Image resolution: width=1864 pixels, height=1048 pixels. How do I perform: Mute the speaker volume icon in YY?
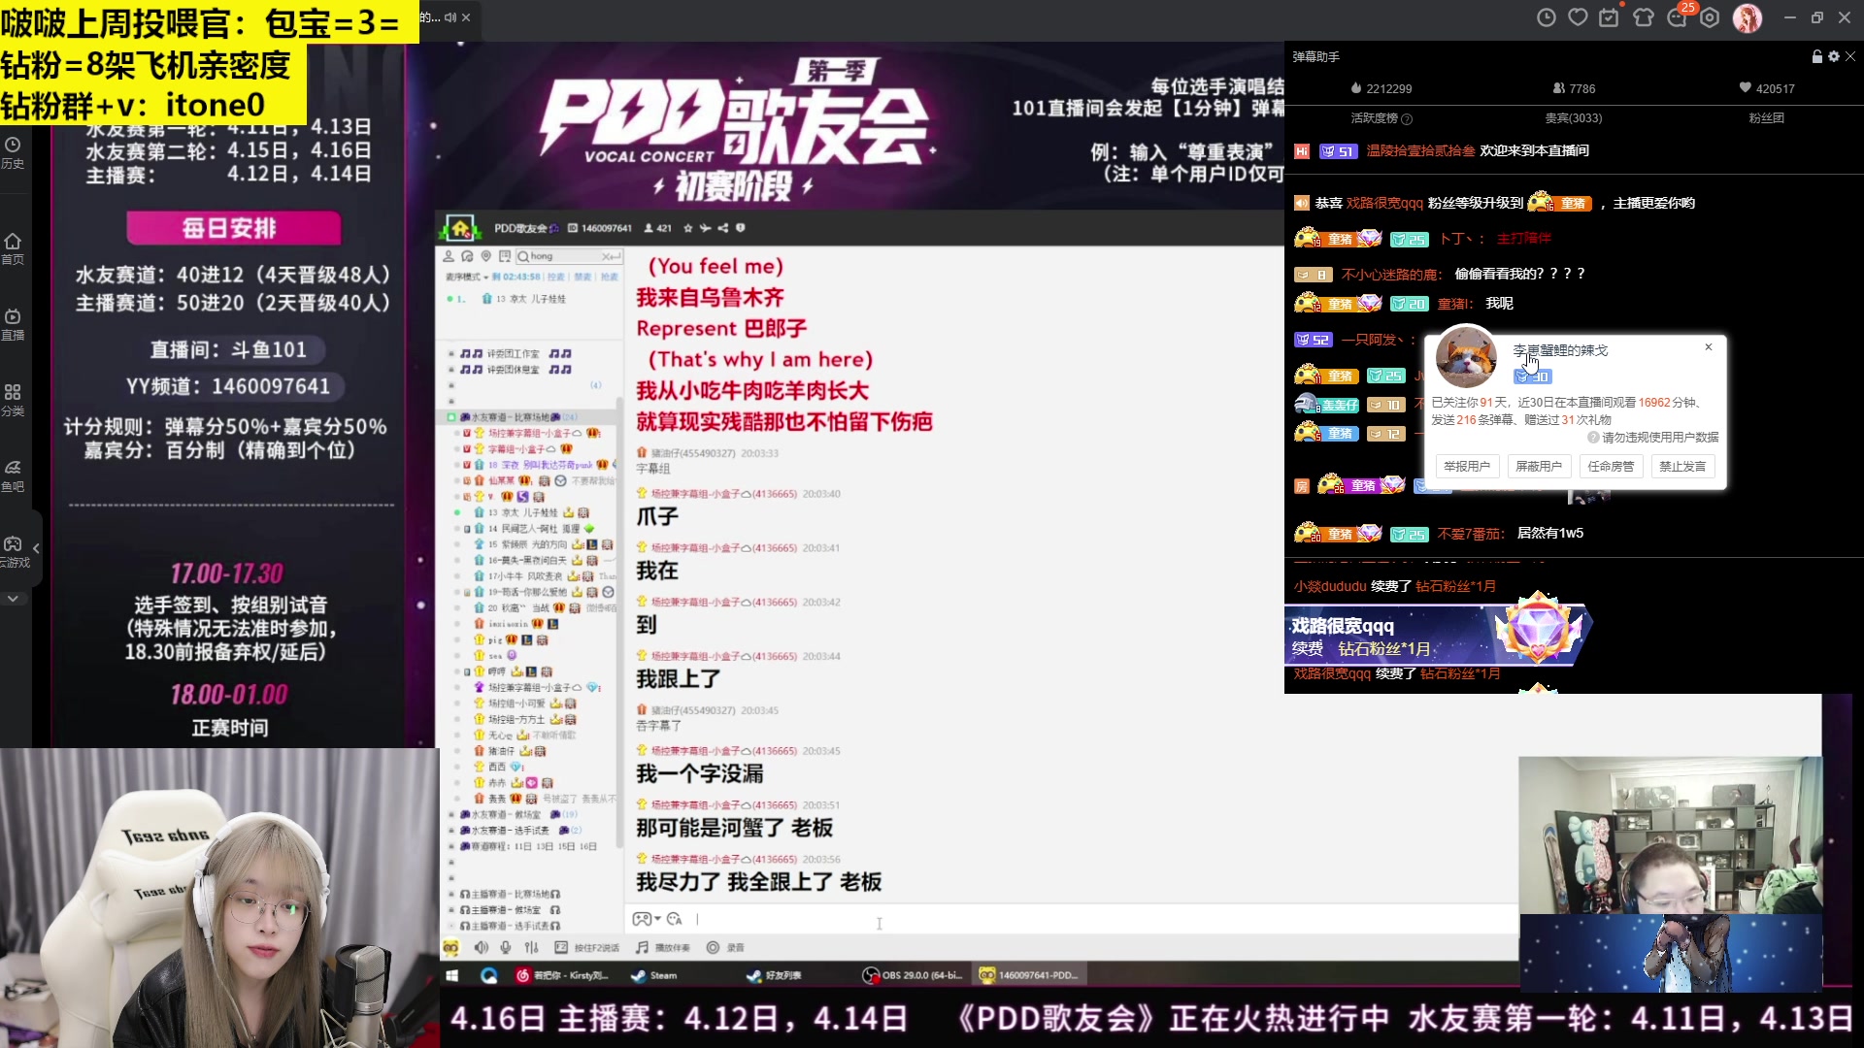point(481,948)
